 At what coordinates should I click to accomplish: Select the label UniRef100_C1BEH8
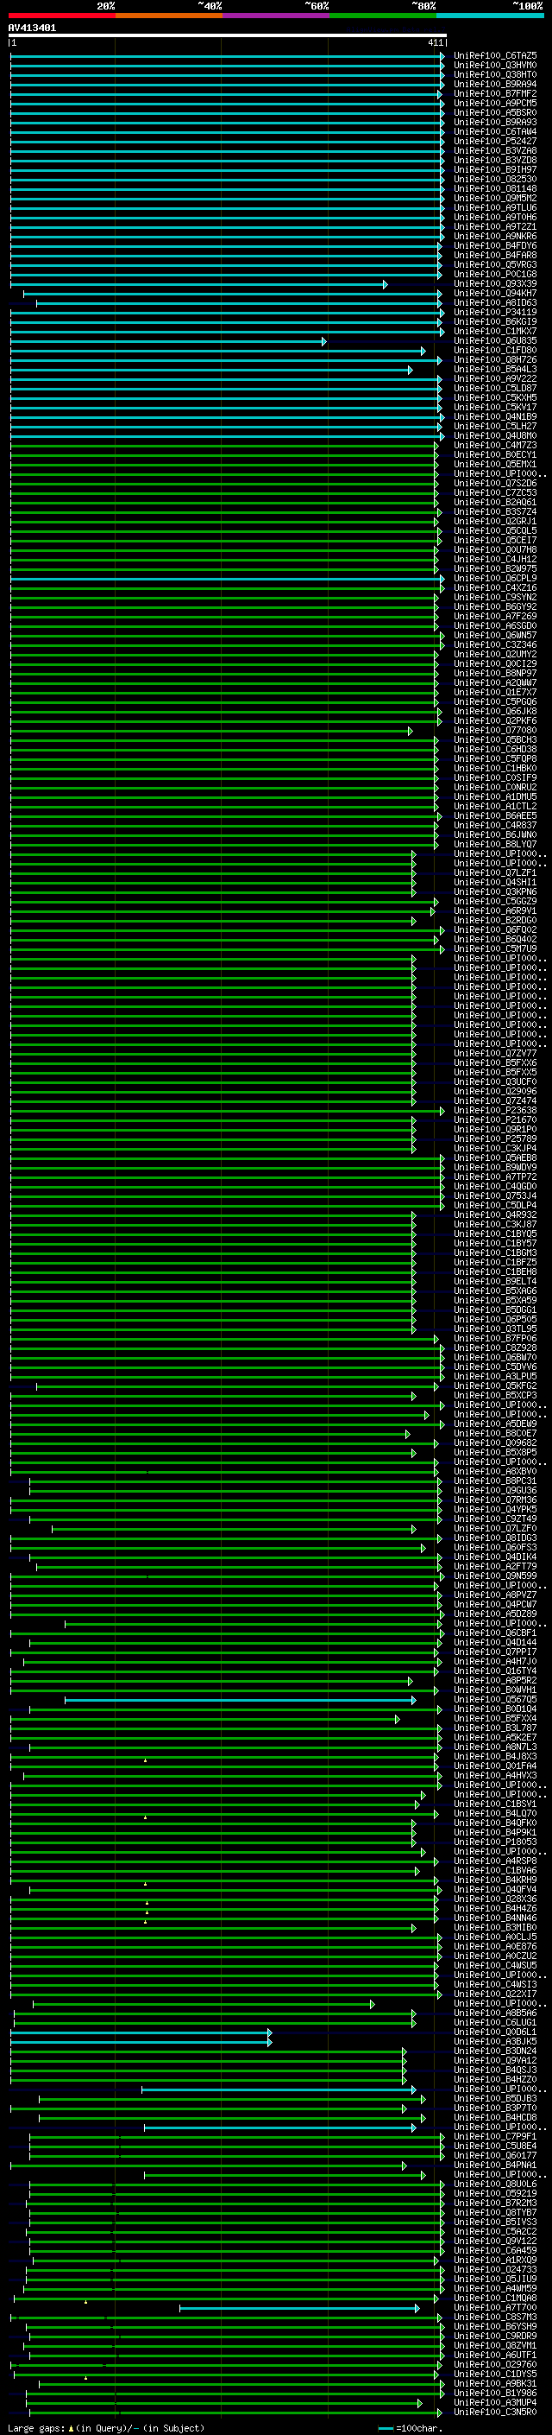[495, 1271]
